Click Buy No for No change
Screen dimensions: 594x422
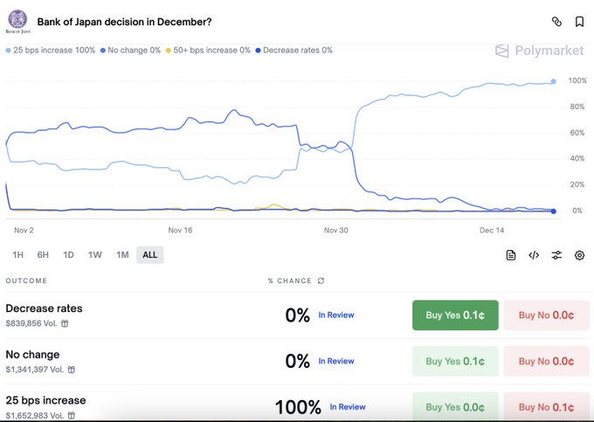click(546, 361)
